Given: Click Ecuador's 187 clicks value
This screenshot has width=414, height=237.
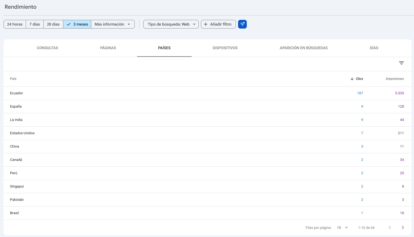Looking at the screenshot, I should [x=360, y=93].
